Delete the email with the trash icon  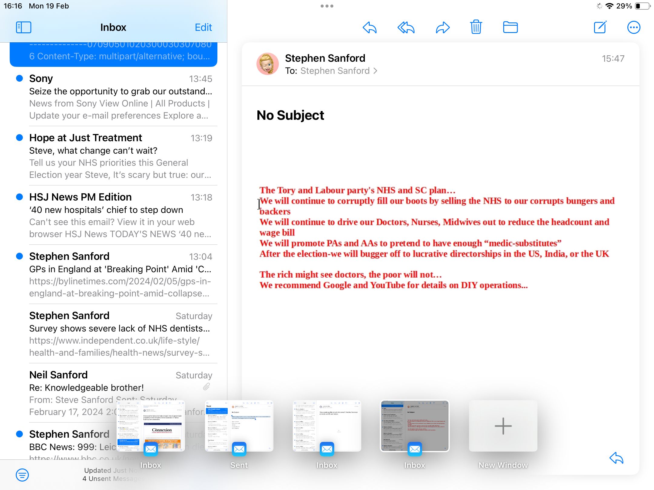click(476, 27)
